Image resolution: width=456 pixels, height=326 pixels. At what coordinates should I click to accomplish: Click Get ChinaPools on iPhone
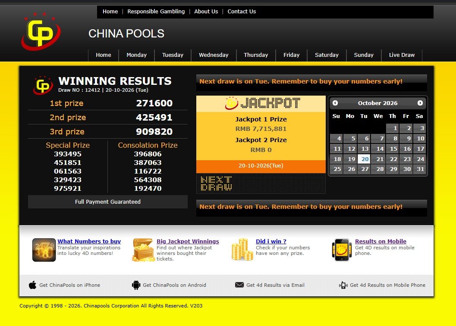tap(70, 285)
